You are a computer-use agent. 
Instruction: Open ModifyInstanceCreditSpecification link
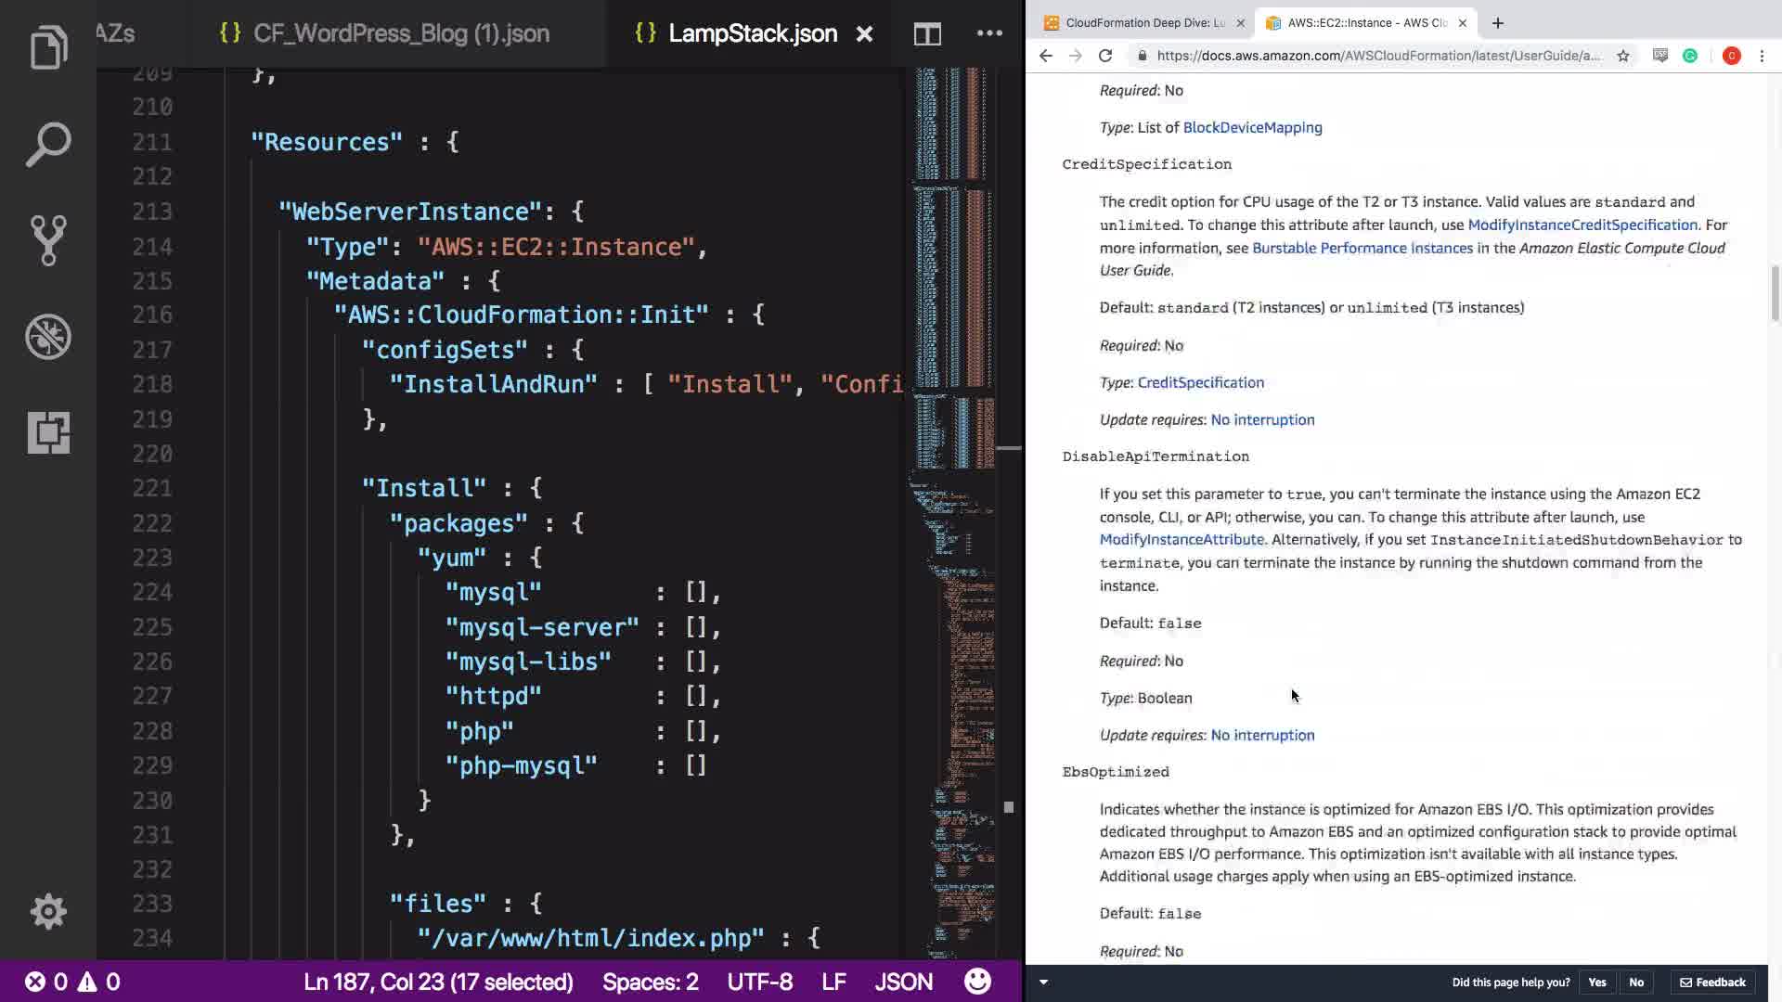1582,225
